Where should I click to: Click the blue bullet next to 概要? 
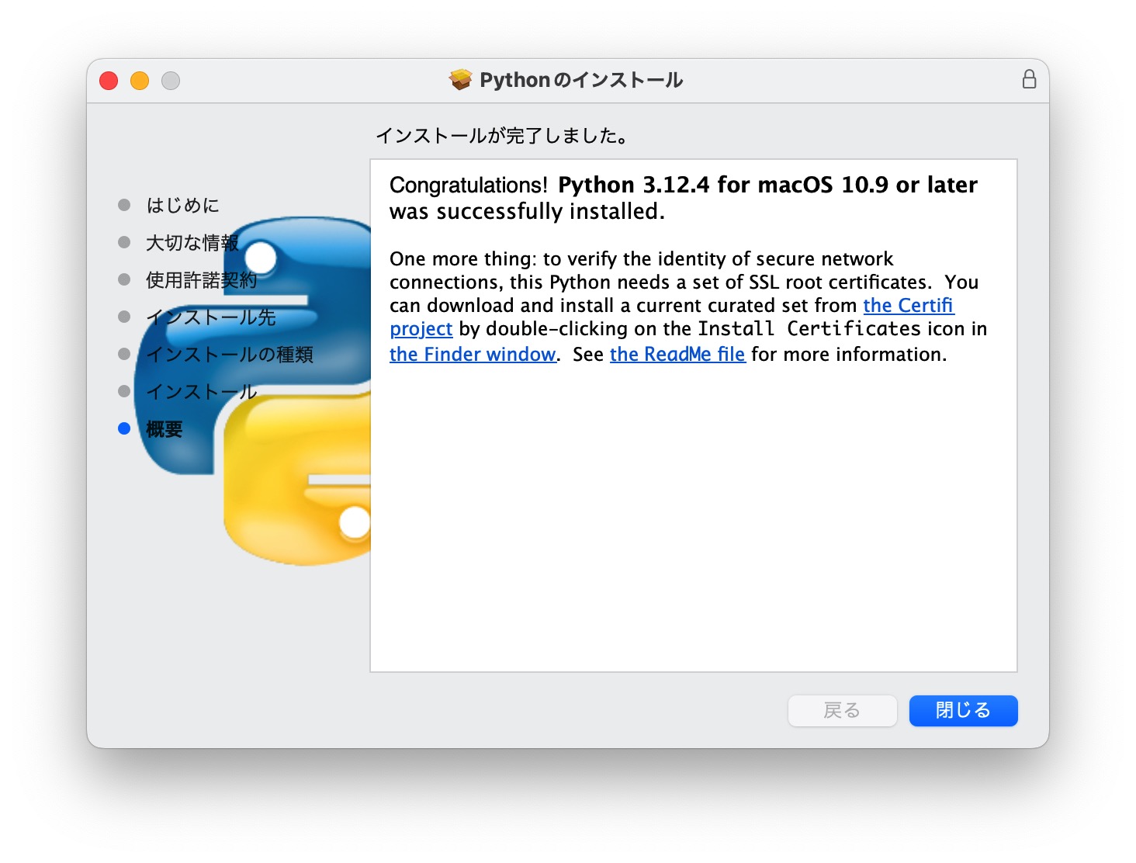124,428
